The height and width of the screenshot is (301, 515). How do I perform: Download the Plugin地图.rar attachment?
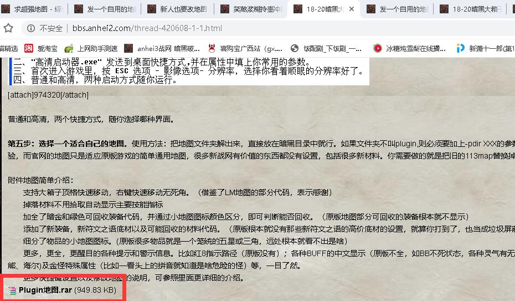pyautogui.click(x=45, y=290)
